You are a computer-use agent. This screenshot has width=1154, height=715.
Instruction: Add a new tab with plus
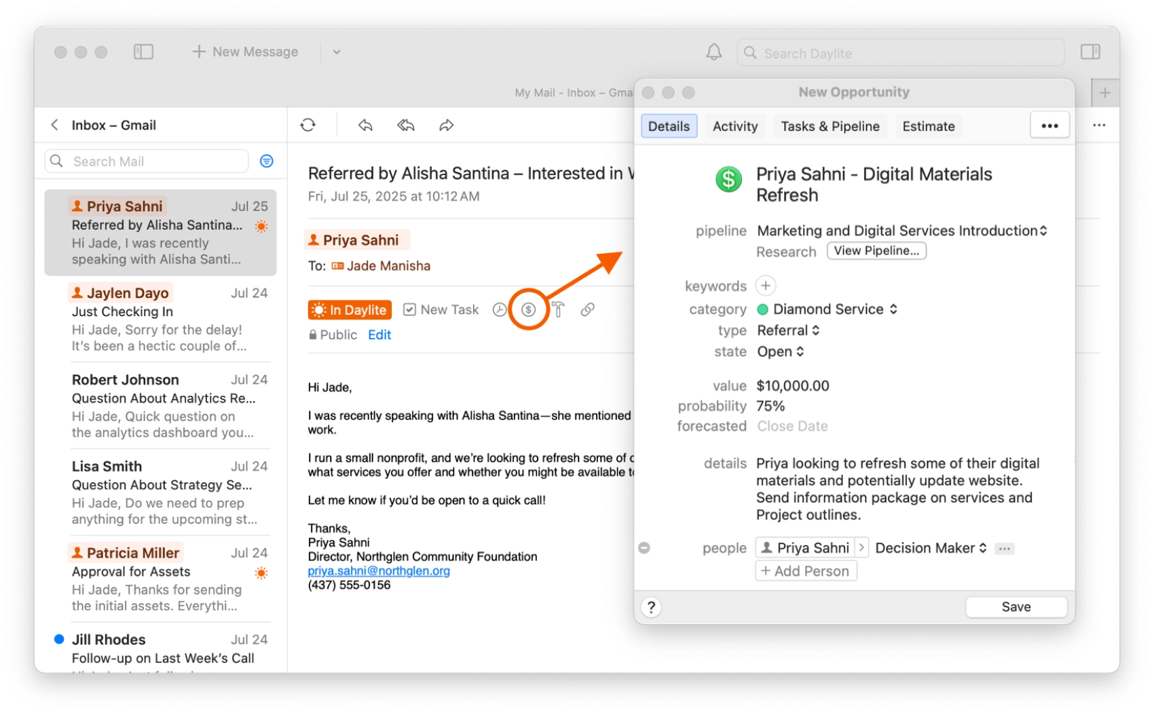tap(1105, 93)
